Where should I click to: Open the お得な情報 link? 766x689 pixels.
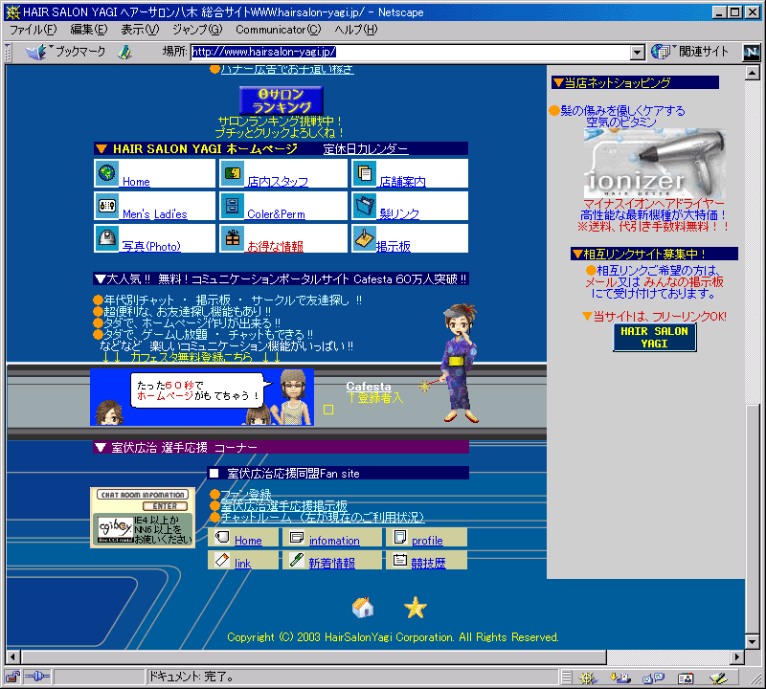pos(275,247)
